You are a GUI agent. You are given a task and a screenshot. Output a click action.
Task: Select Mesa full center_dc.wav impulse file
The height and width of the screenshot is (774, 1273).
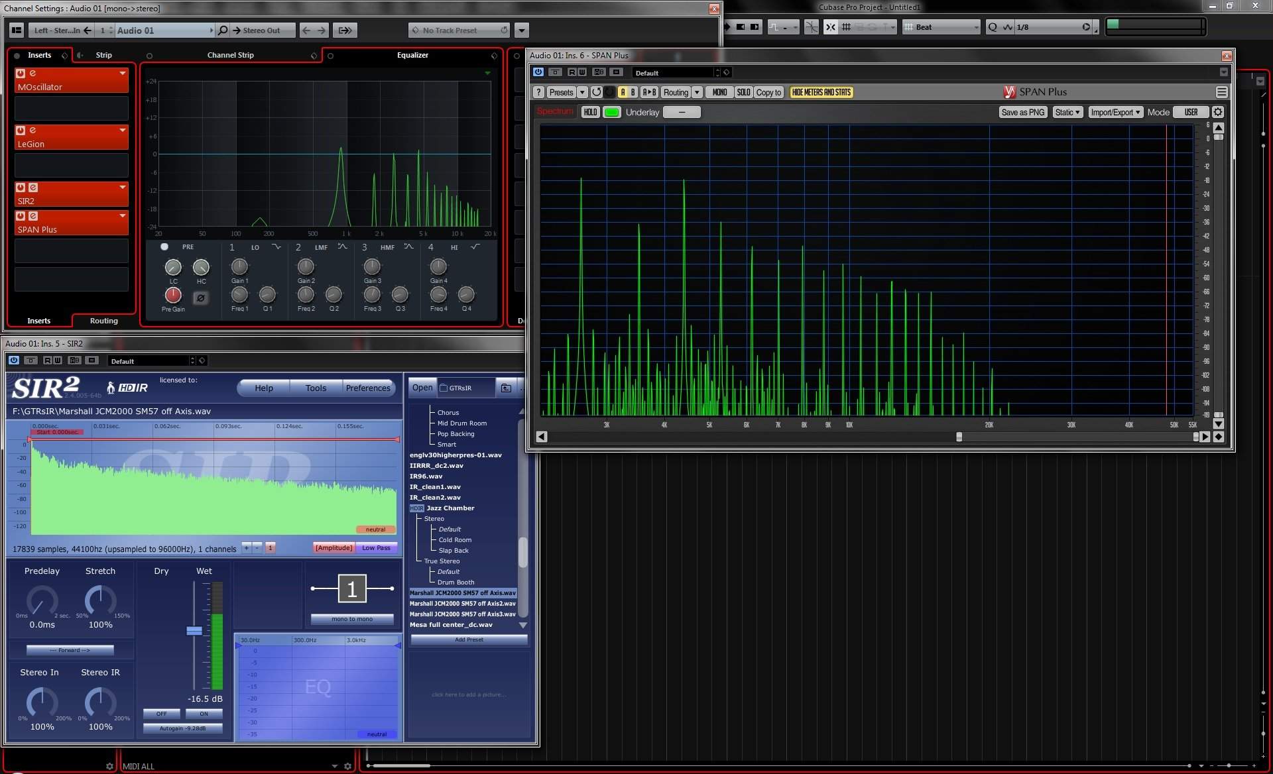coord(451,625)
